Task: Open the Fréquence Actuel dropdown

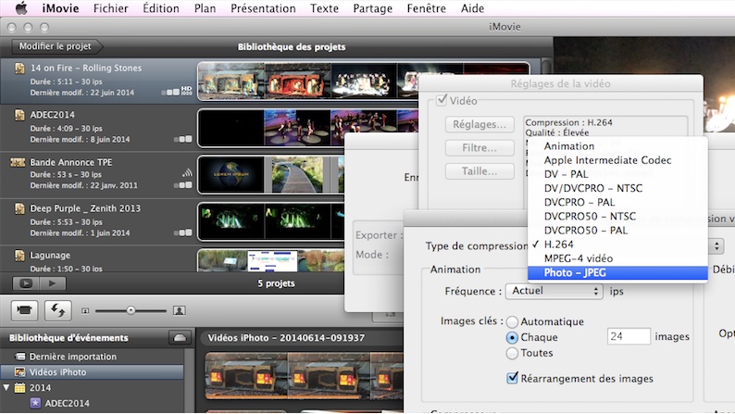Action: coord(554,291)
